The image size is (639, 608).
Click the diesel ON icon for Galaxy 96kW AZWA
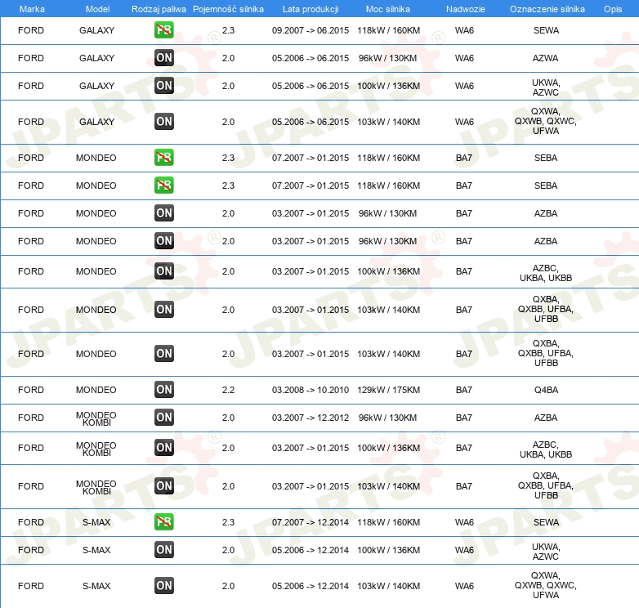[163, 58]
